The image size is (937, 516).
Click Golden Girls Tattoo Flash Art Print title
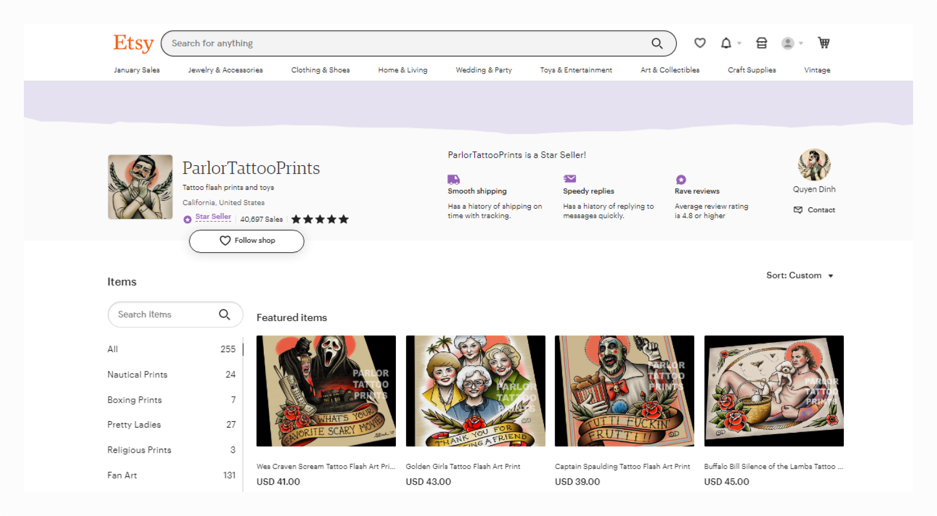click(x=463, y=466)
